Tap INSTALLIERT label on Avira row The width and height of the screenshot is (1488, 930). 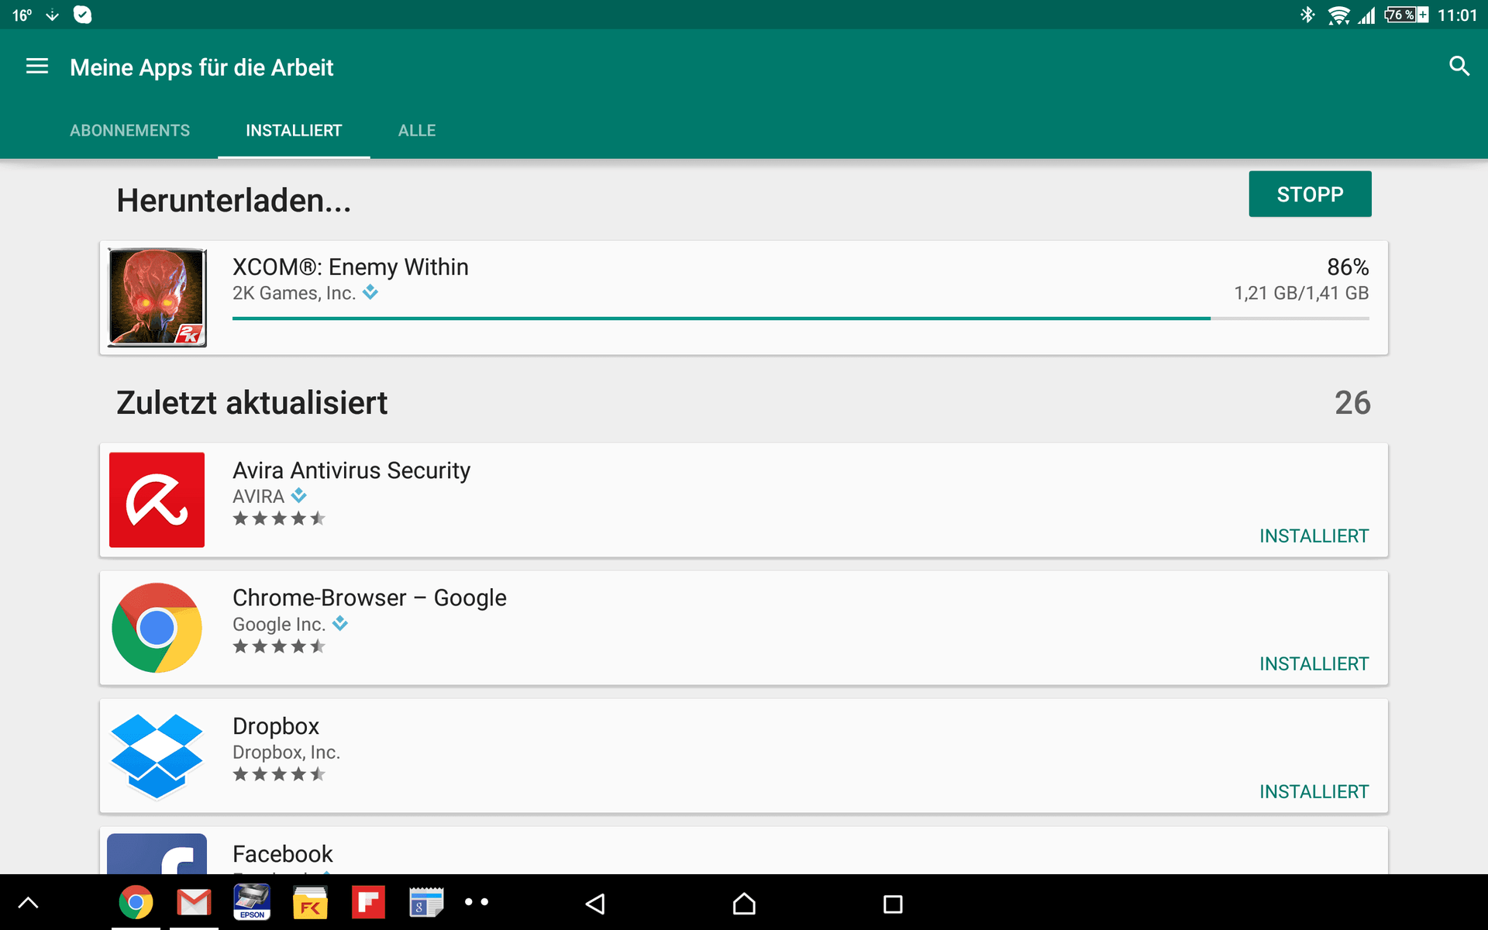pyautogui.click(x=1314, y=536)
